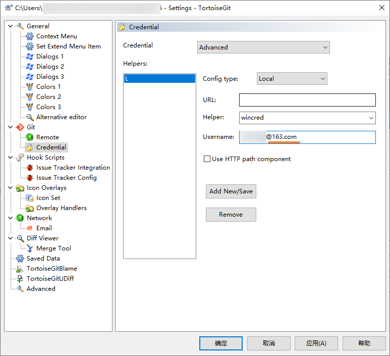
Task: Click the Hook Scripts icon
Action: (20, 158)
